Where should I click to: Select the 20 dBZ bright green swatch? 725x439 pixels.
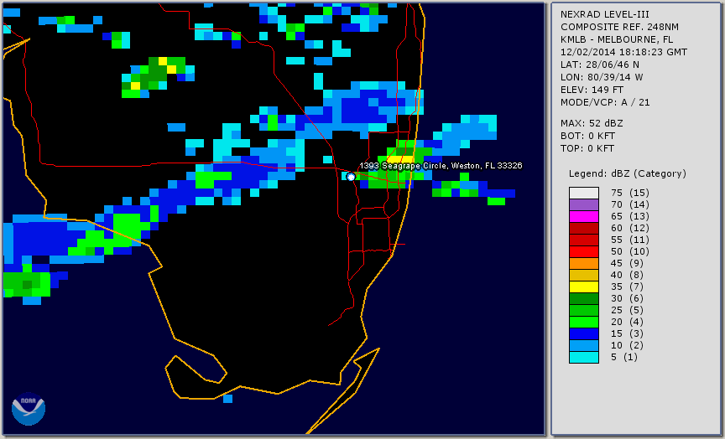[x=583, y=322]
